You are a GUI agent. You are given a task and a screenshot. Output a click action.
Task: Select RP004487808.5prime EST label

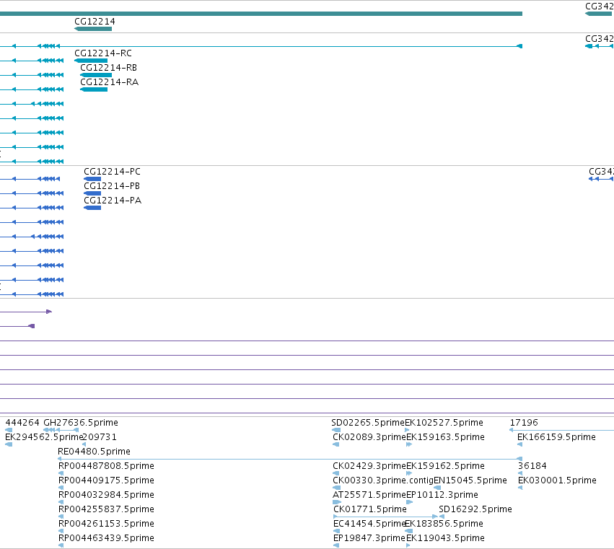pyautogui.click(x=106, y=466)
